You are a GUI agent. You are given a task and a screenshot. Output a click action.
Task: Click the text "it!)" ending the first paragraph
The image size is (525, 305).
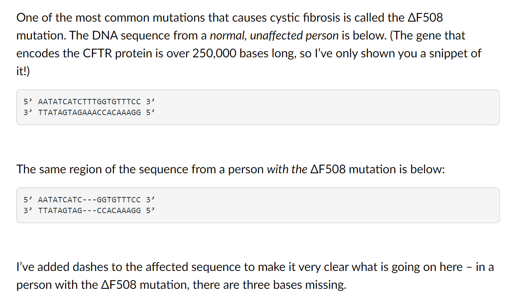coord(23,71)
